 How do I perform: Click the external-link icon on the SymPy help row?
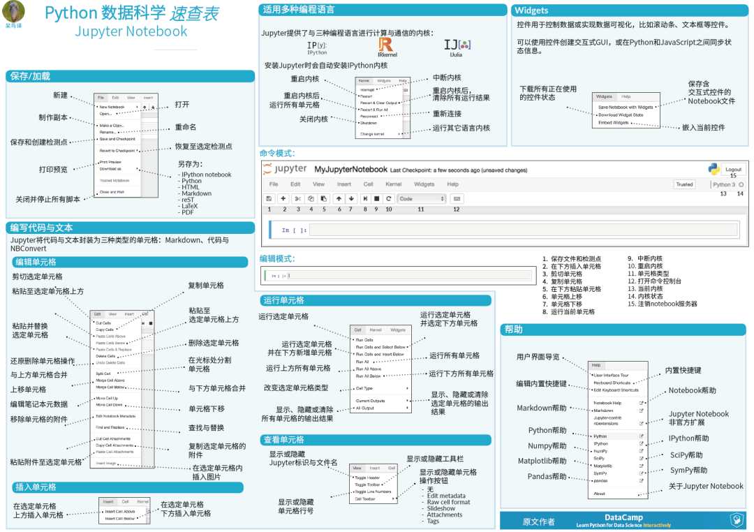641,473
